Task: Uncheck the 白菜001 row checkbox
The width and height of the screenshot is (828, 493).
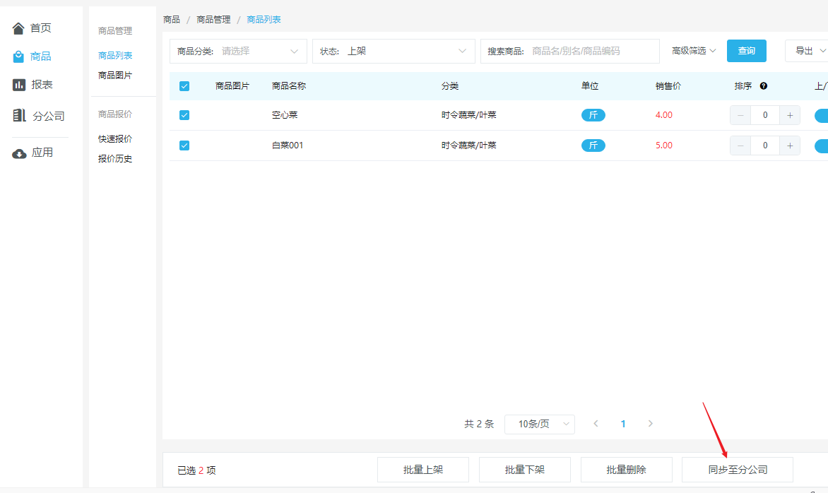Action: [184, 145]
